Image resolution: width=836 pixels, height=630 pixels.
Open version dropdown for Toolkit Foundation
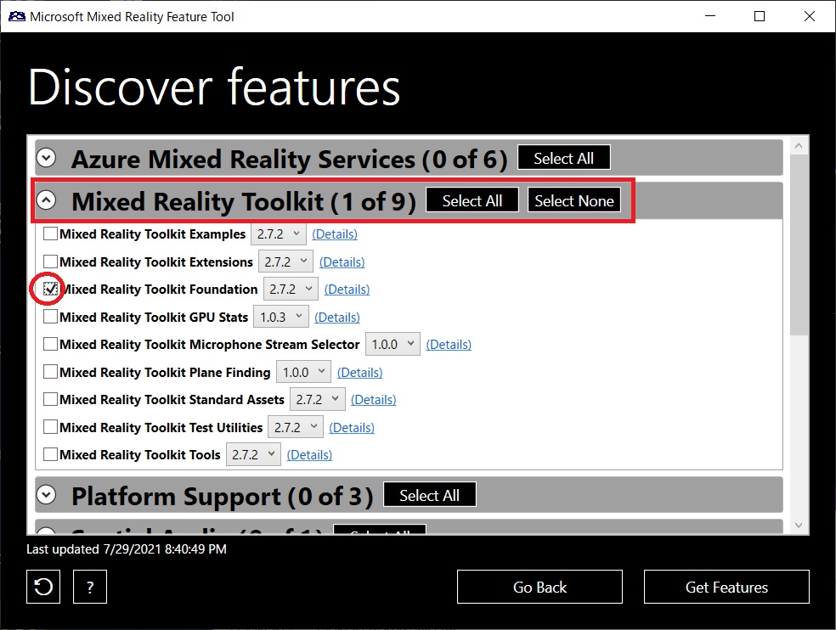pyautogui.click(x=291, y=289)
